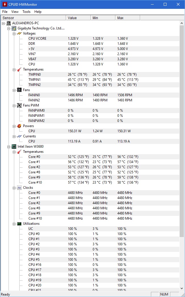Click the Utilizations graph icon
The image size is (185, 297).
pos(19,224)
